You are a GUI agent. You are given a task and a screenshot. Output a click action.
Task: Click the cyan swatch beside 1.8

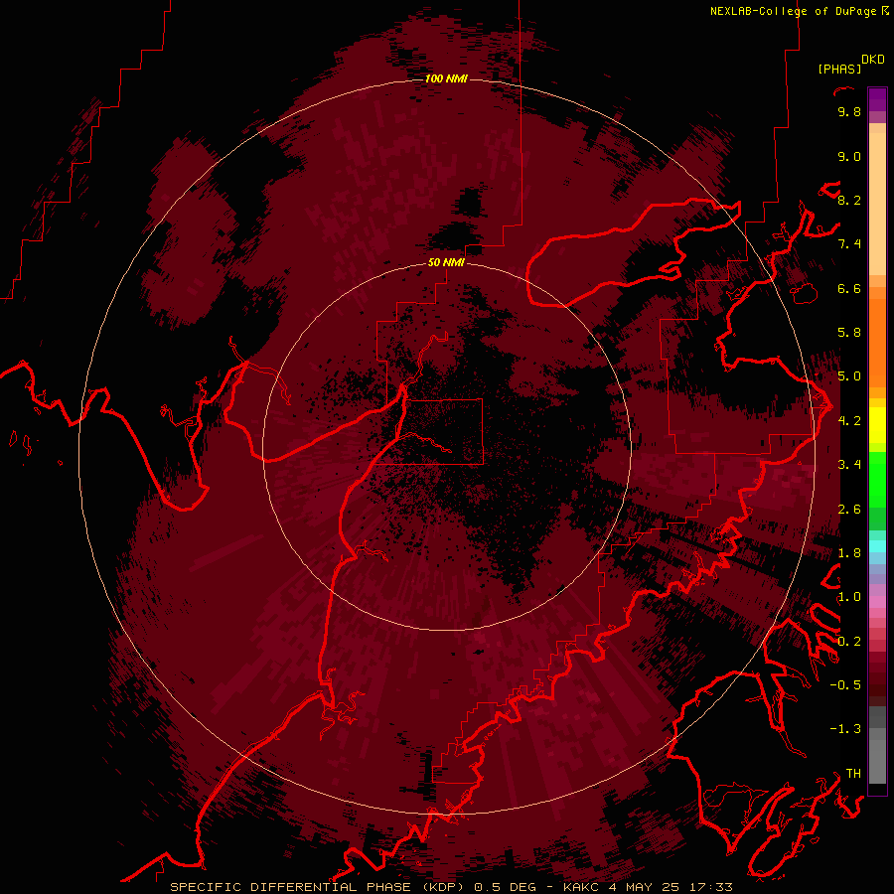(877, 546)
